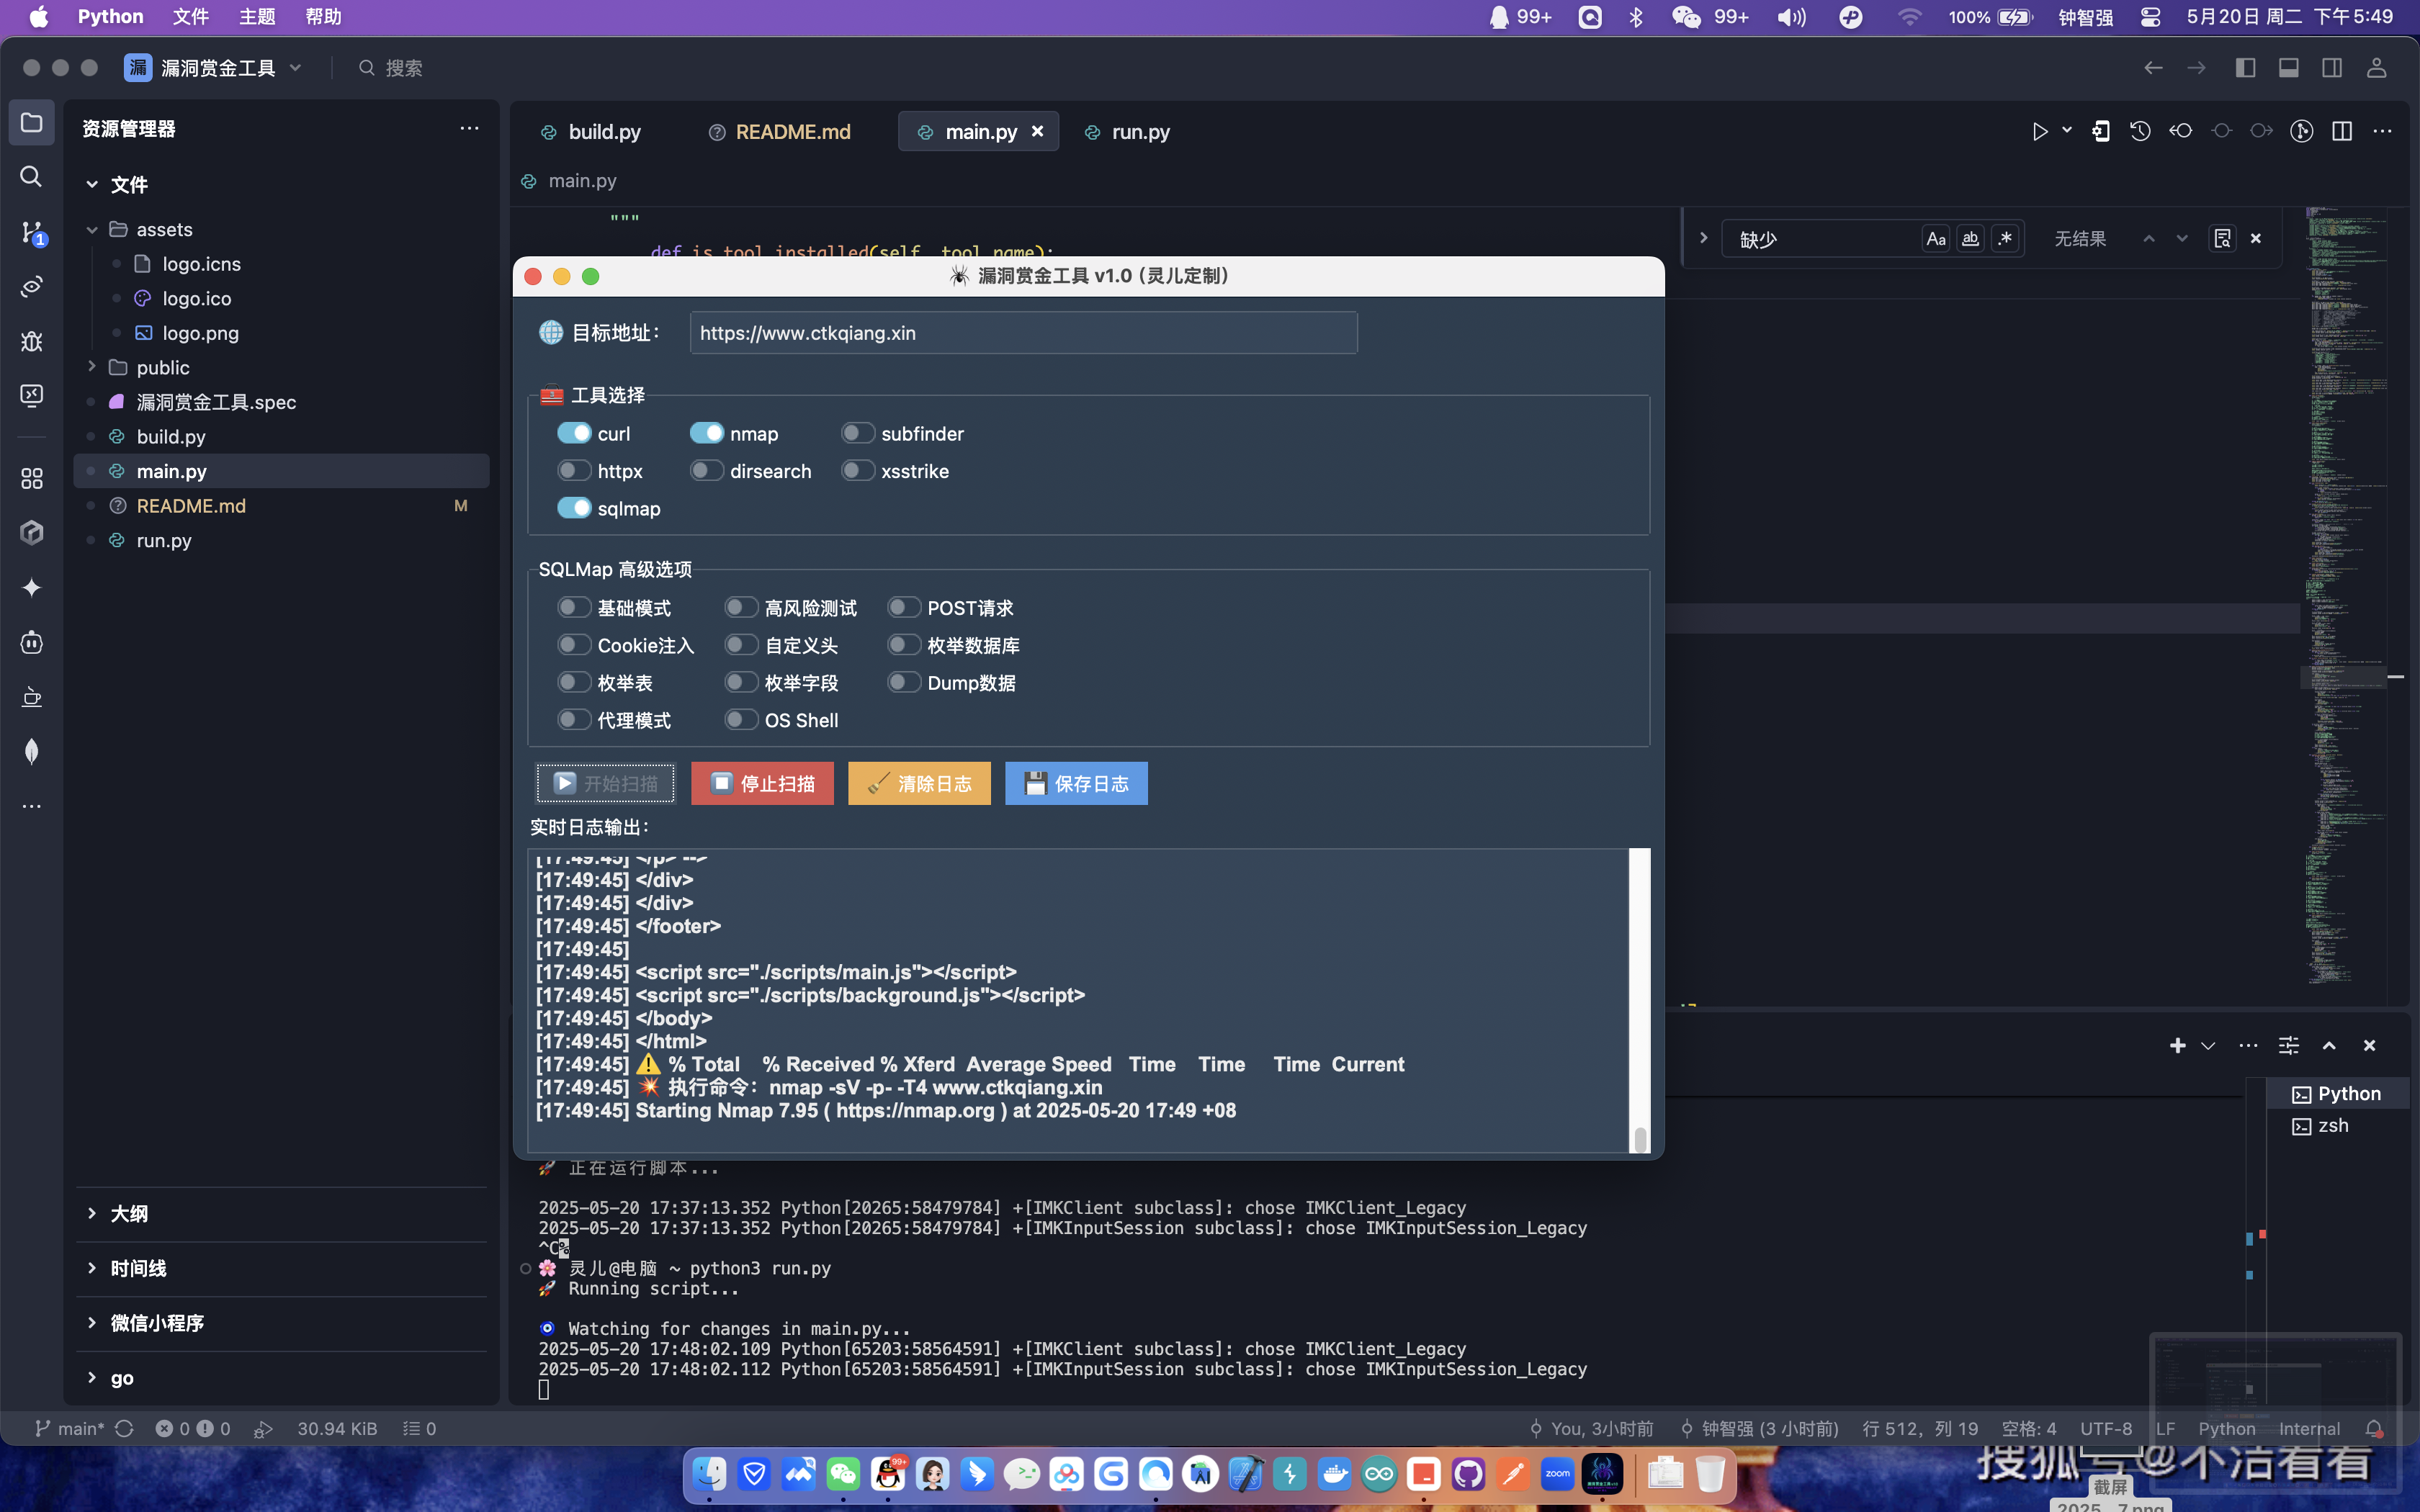Open the 主题 menu in menu bar

click(257, 16)
